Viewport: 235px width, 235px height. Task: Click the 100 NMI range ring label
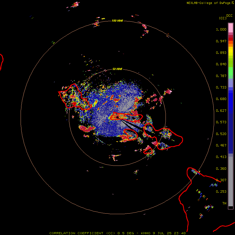[117, 21]
